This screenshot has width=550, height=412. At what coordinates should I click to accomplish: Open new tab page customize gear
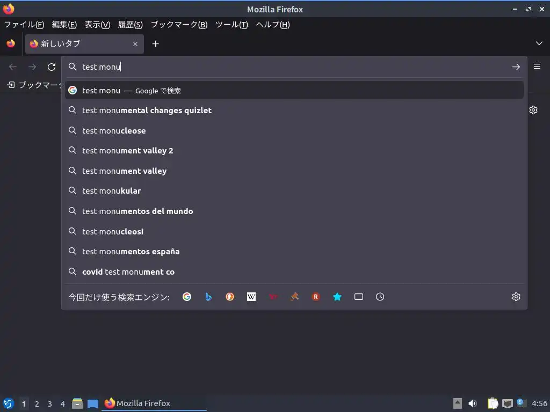coord(533,110)
